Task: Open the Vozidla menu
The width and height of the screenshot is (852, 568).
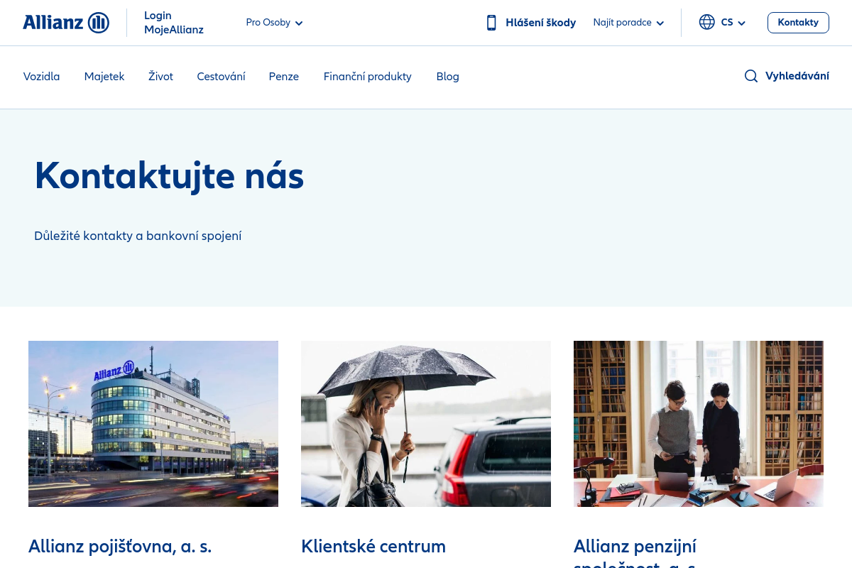Action: (41, 77)
